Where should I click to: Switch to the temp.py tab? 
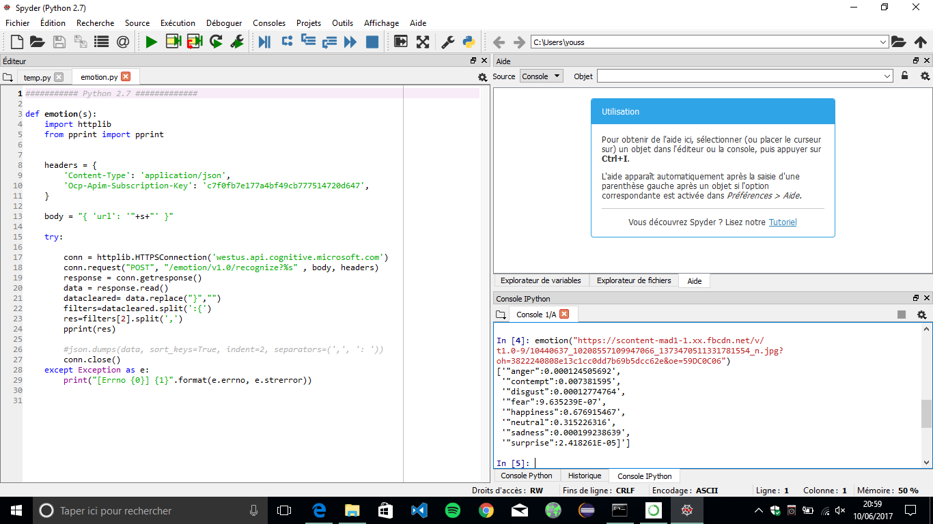[39, 77]
